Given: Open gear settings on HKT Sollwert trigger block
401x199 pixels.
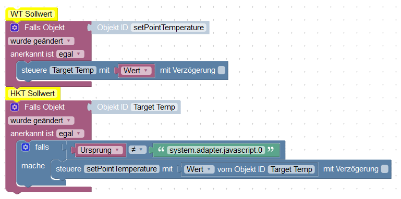Looking at the screenshot, I should 15,107.
